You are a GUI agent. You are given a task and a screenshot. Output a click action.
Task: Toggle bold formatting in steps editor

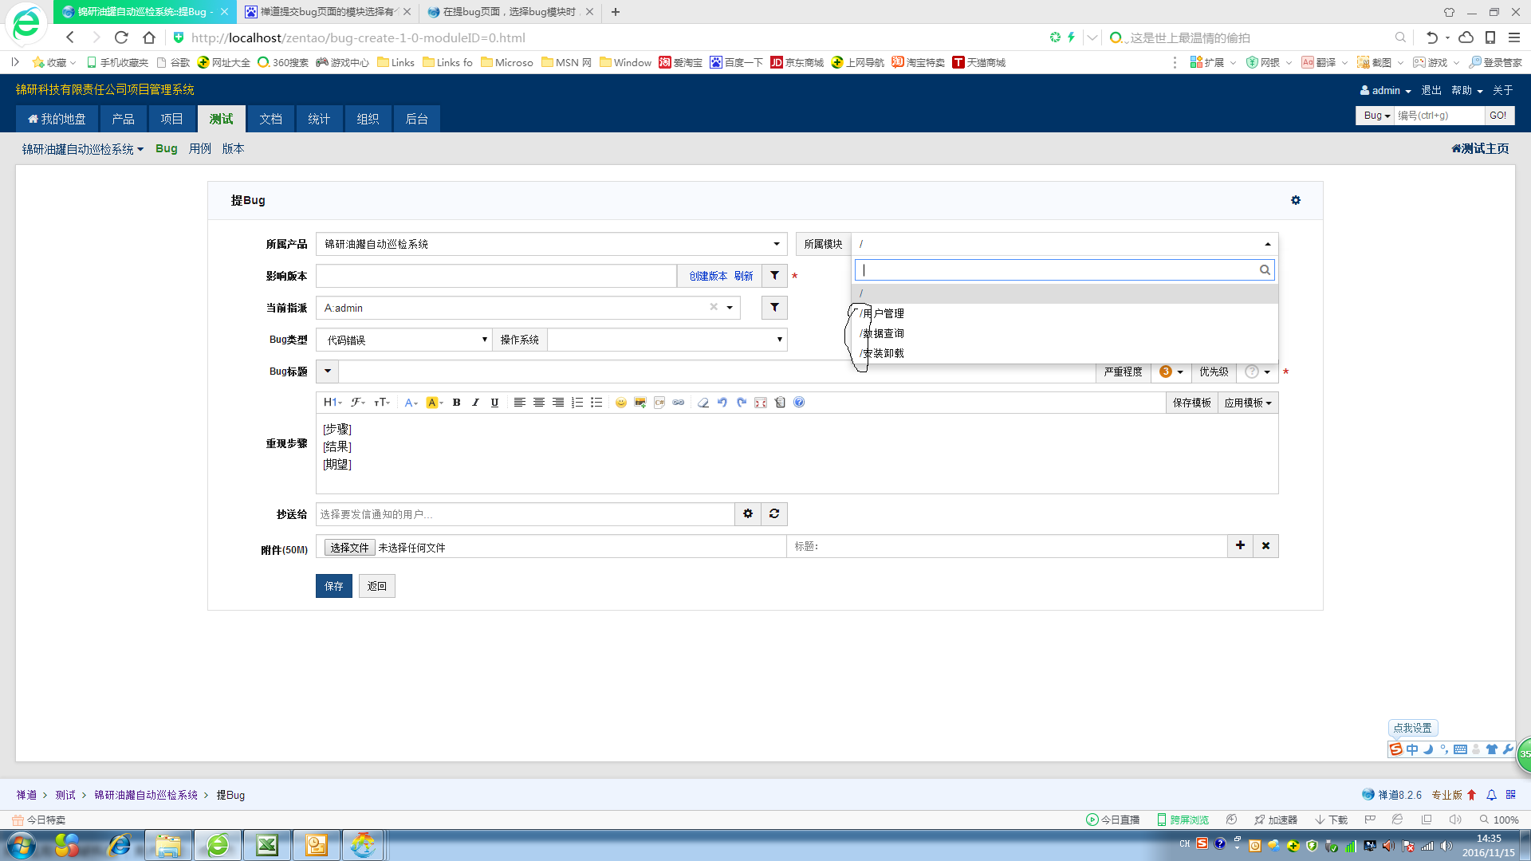click(x=456, y=403)
